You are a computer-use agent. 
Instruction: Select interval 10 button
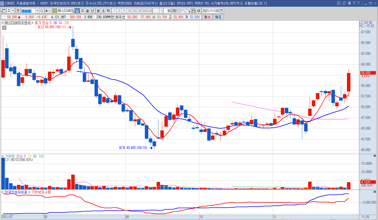129,11
